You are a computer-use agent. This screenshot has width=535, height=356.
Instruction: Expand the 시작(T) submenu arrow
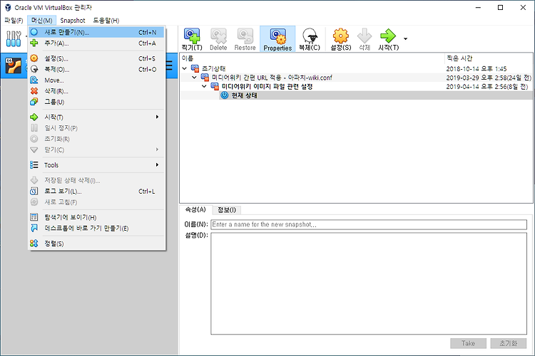coord(158,117)
